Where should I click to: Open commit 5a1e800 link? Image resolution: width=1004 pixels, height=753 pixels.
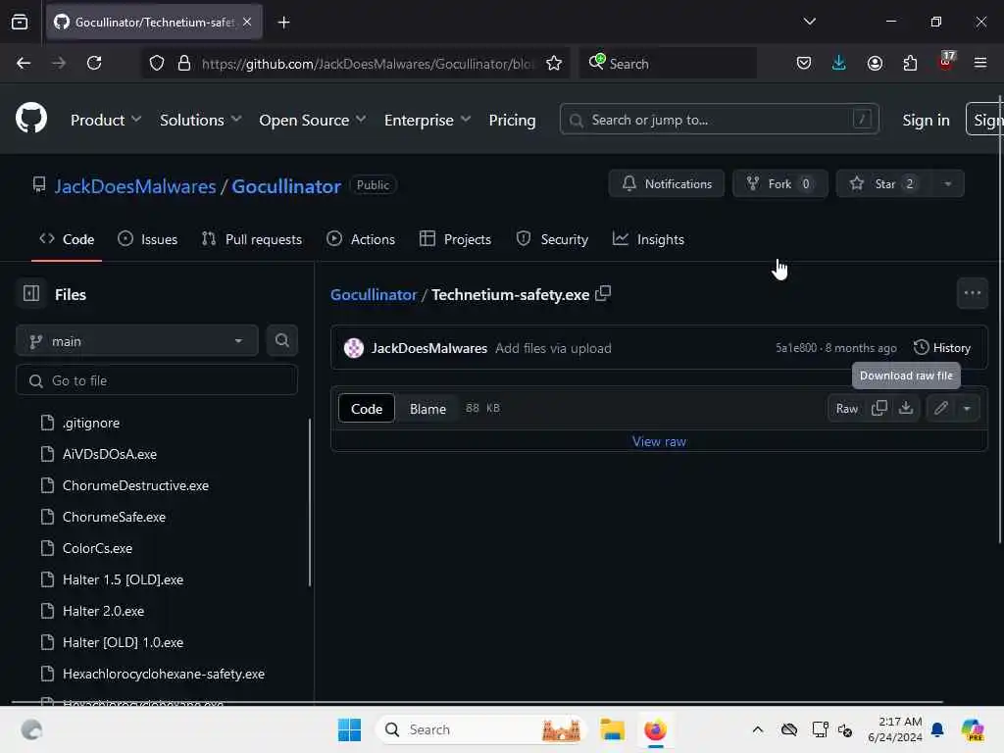tap(796, 348)
